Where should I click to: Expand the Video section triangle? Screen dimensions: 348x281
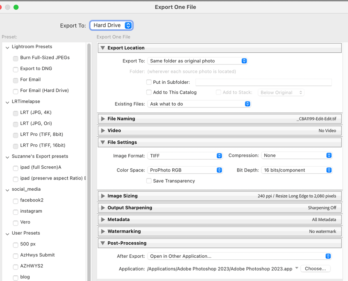tap(103, 131)
